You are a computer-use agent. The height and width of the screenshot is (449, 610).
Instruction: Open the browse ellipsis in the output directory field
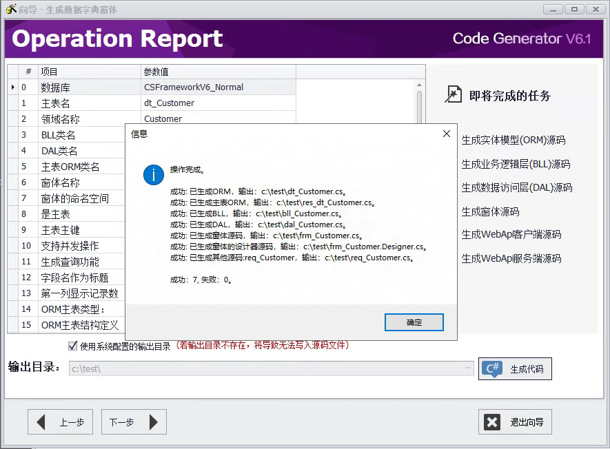467,367
